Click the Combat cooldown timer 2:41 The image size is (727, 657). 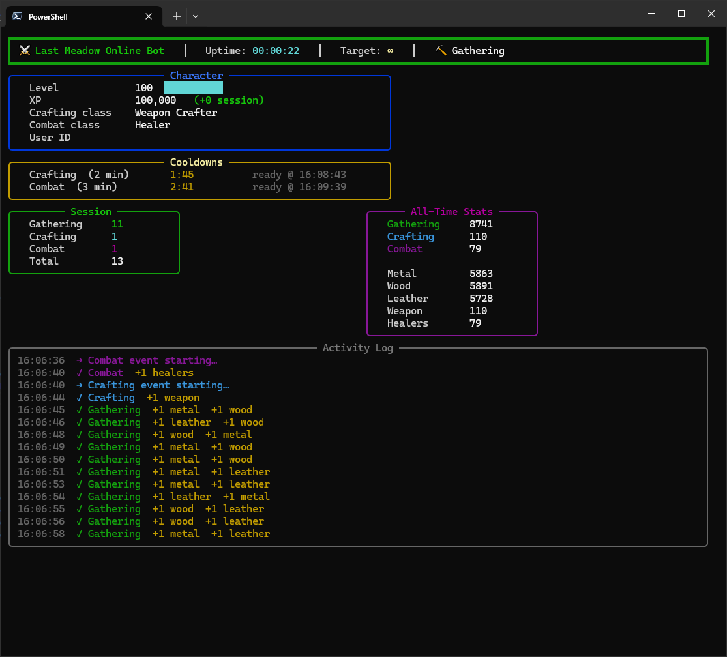182,187
